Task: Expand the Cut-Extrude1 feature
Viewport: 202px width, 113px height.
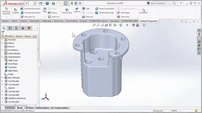Action: [x=2, y=81]
